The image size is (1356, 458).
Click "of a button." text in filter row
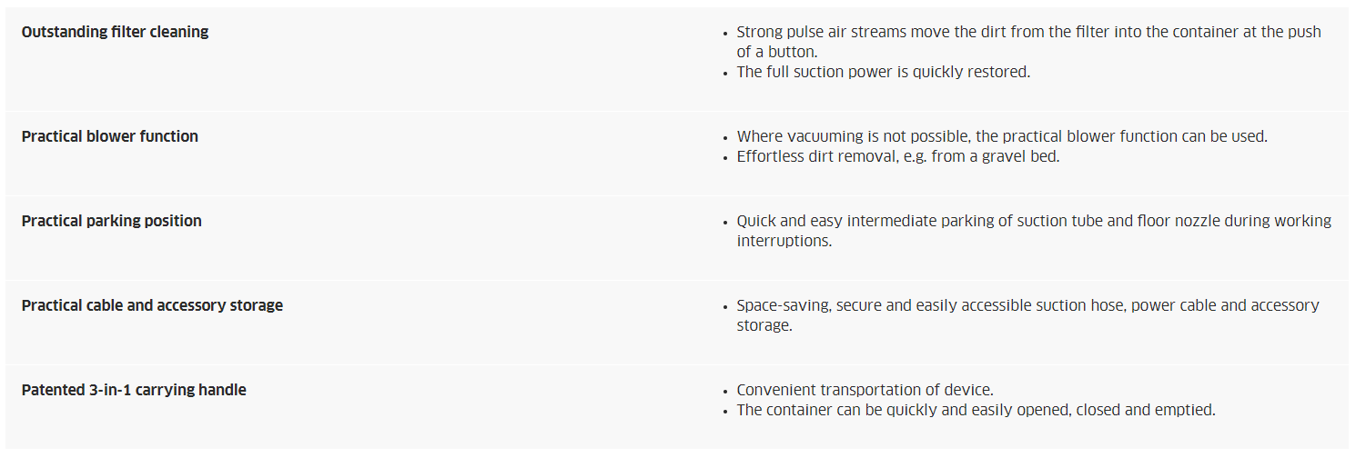coord(777,52)
